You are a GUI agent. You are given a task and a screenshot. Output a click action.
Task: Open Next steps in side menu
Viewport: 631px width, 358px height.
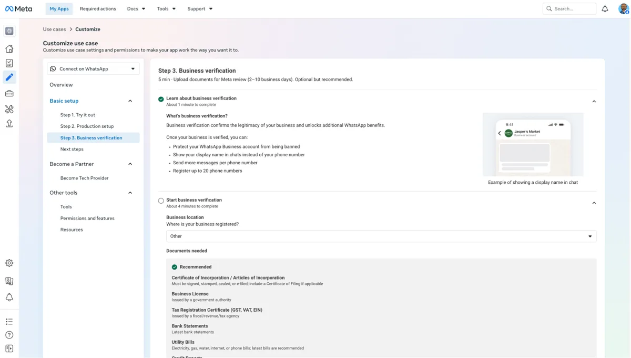(x=72, y=150)
